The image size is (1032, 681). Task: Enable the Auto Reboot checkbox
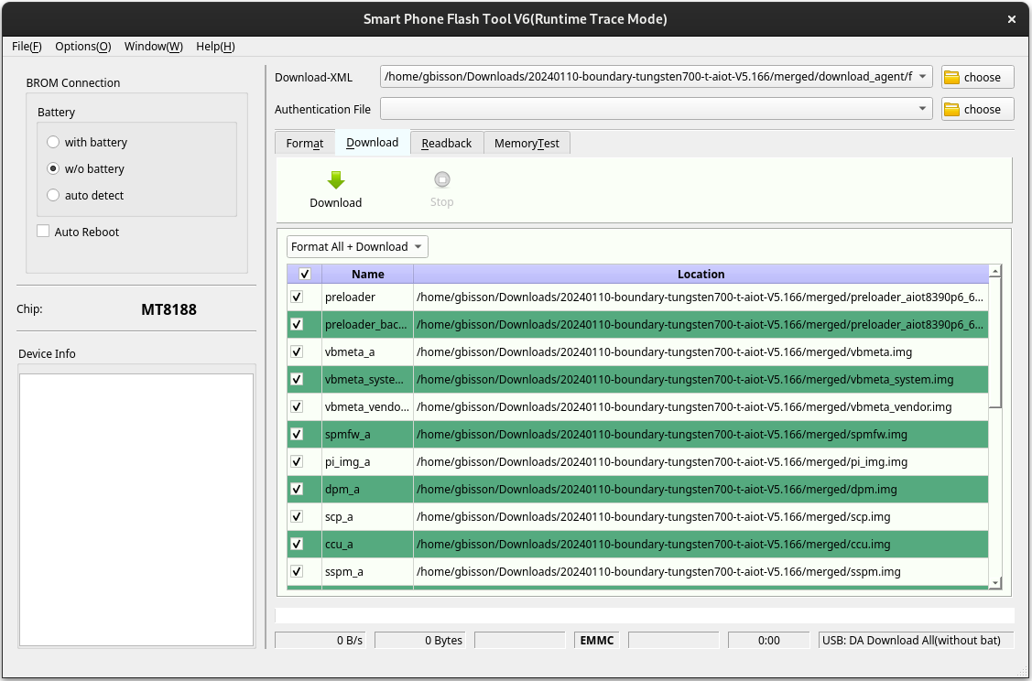point(43,232)
